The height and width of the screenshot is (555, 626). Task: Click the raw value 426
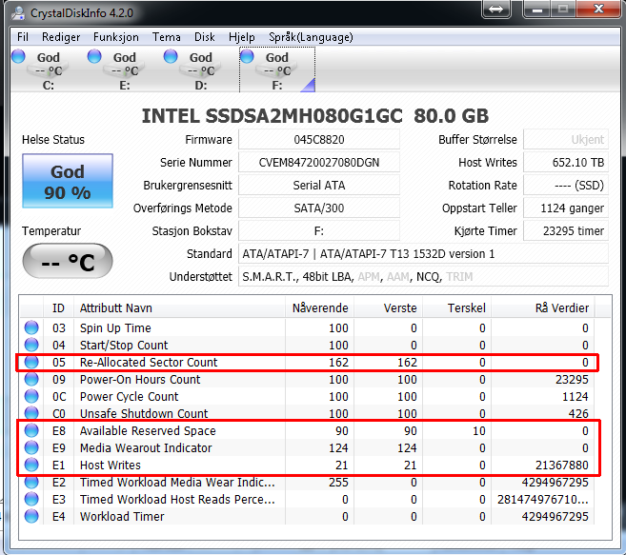tap(578, 414)
